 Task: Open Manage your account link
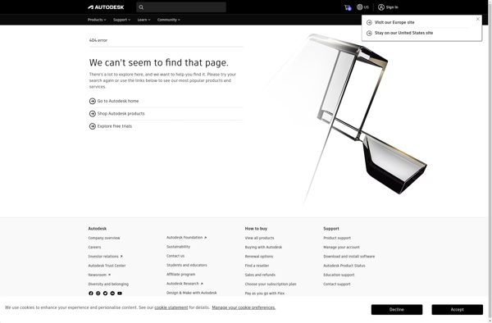coord(341,247)
